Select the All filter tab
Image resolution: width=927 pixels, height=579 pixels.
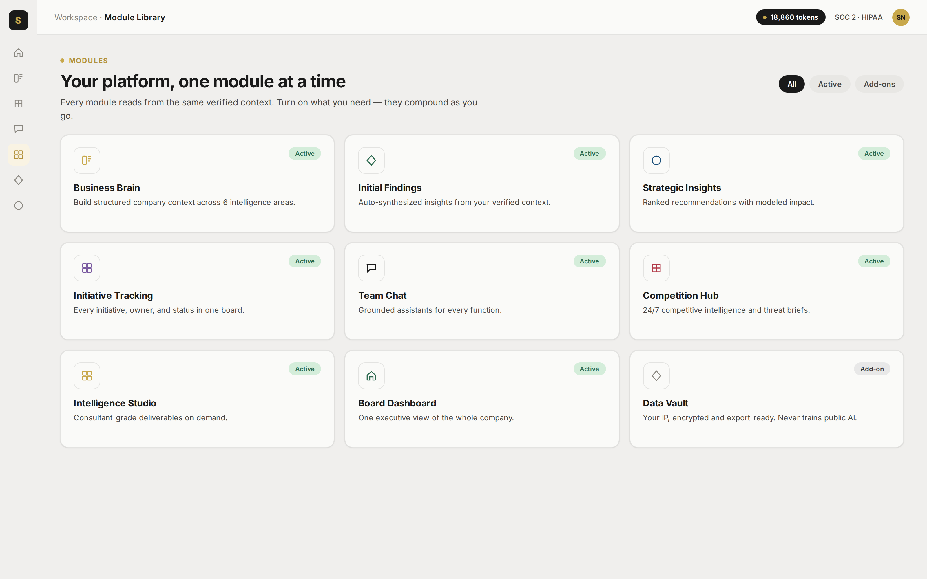coord(791,84)
